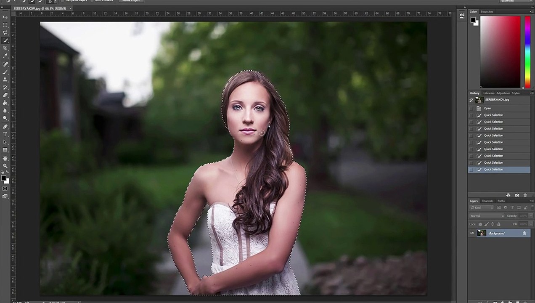Select the Rectangle shape tool
The width and height of the screenshot is (535, 303).
5,150
